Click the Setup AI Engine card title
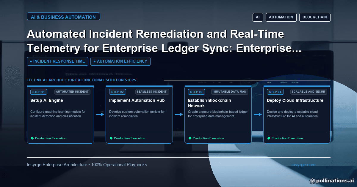Image resolution: width=357 pixels, height=187 pixels. (47, 100)
